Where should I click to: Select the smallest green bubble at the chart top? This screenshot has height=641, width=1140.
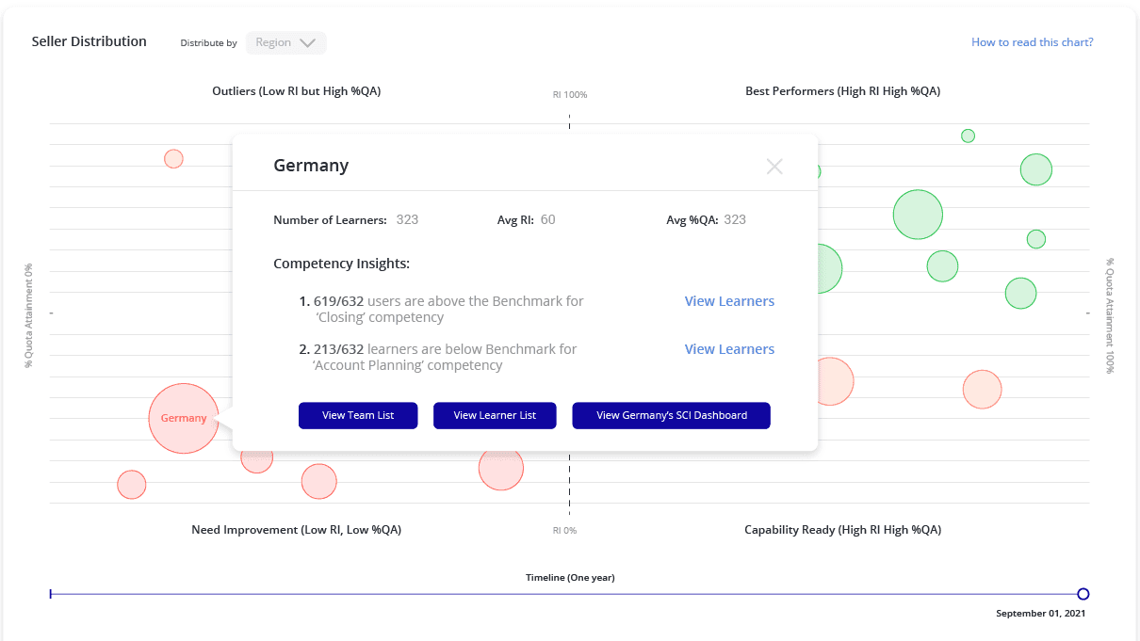(x=968, y=136)
